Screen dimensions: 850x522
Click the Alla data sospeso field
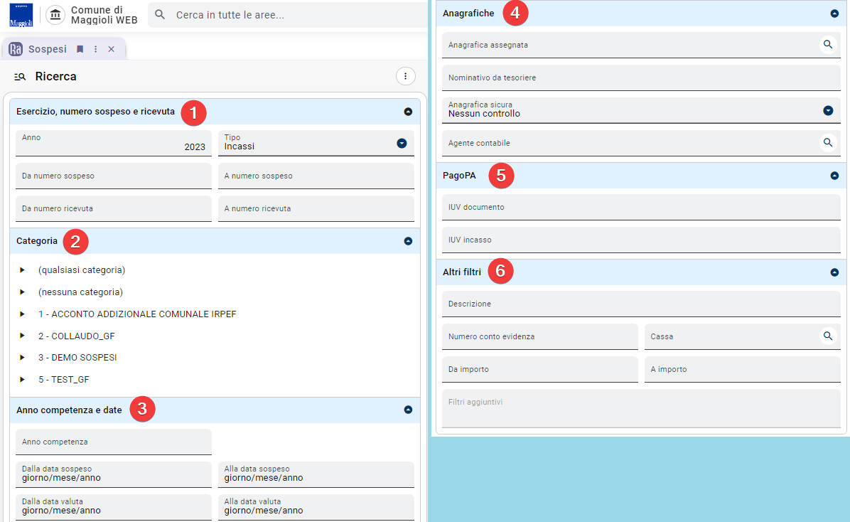pos(316,474)
